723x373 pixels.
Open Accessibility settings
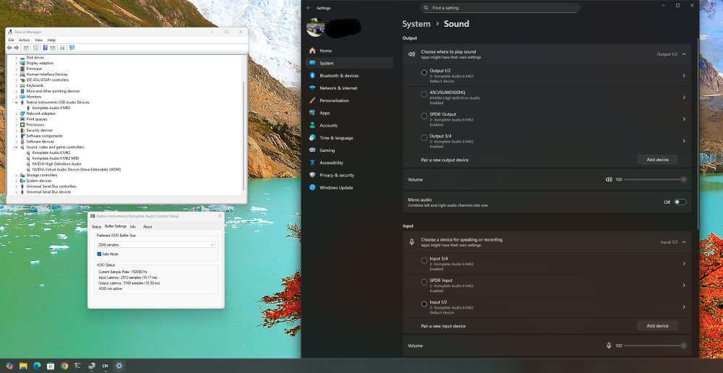coord(349,163)
